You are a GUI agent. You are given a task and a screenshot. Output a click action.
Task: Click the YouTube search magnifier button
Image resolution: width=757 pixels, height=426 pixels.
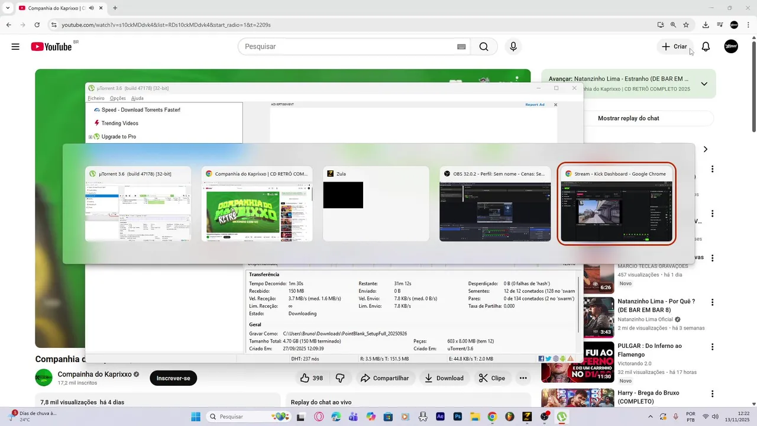click(484, 47)
